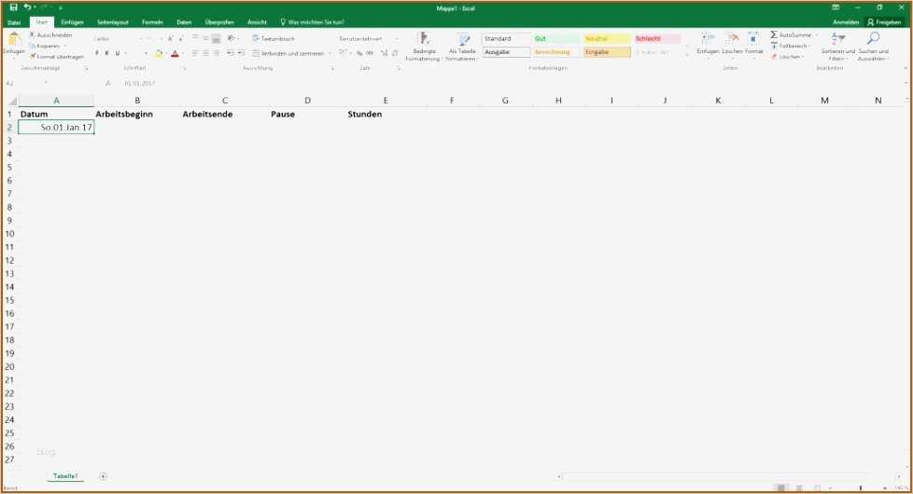
Task: Open the Füllbereich fill dropdown
Action: click(x=791, y=46)
